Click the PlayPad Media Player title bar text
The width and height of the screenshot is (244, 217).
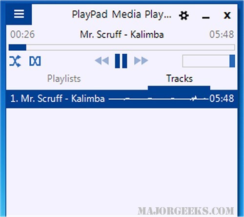122,15
